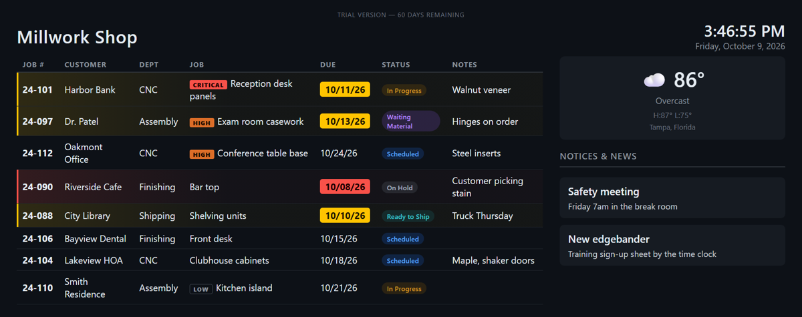Click the In Progress status for job 24-101
Screen dimensions: 802x317
(404, 90)
